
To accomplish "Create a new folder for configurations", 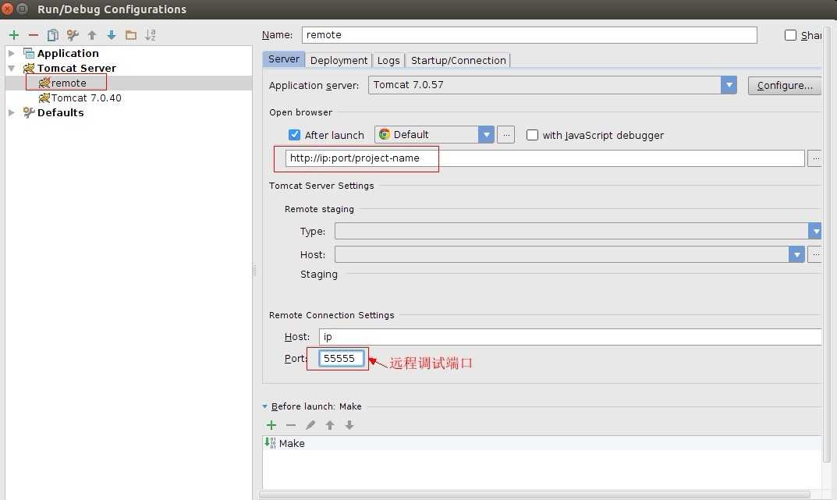I will point(131,35).
